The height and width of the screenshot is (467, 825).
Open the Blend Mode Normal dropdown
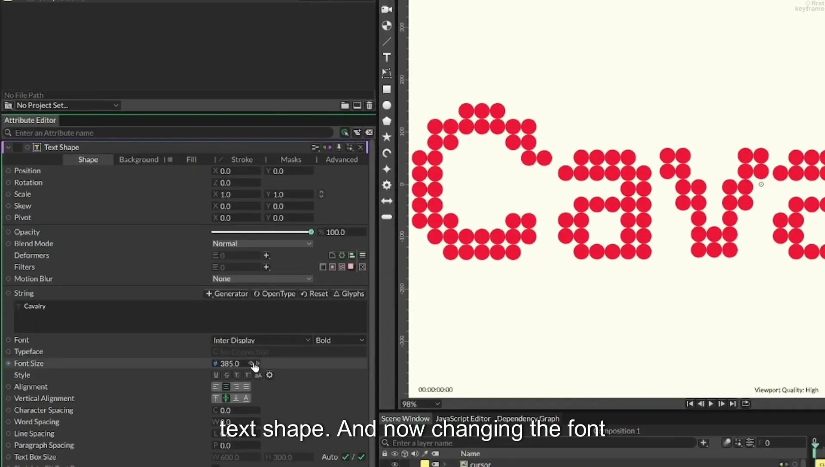262,244
